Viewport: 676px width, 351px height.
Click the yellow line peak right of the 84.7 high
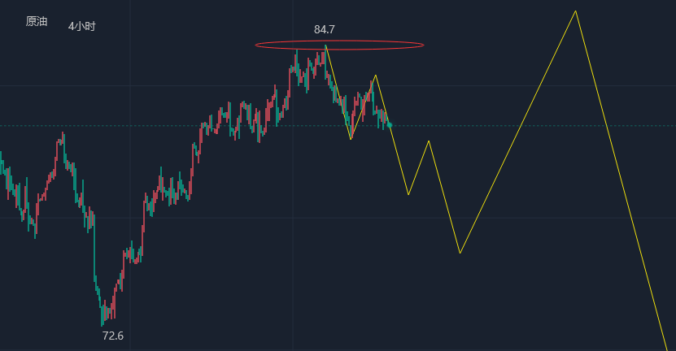point(375,76)
